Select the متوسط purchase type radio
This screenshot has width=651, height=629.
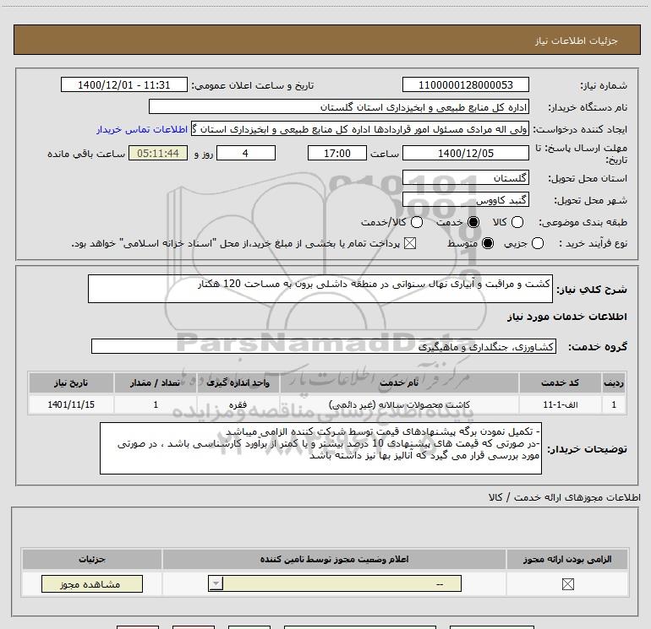tap(488, 243)
